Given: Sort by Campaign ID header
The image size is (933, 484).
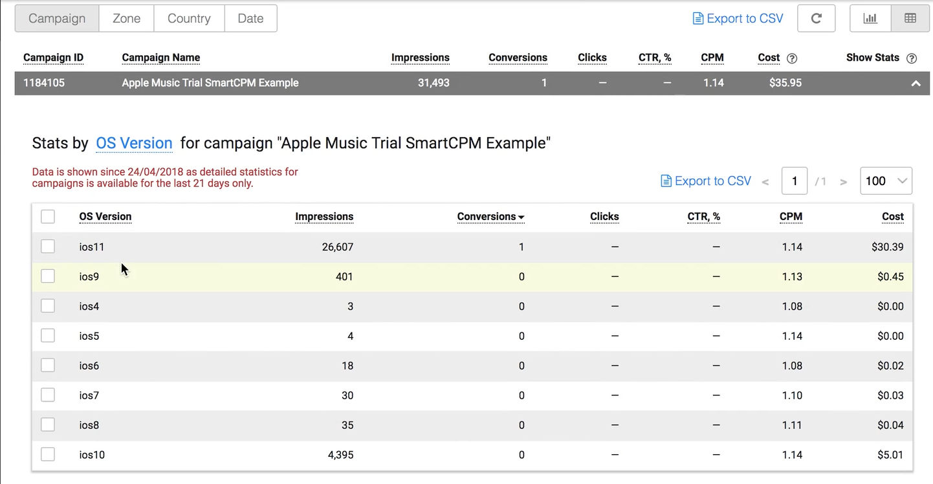Looking at the screenshot, I should [x=53, y=58].
